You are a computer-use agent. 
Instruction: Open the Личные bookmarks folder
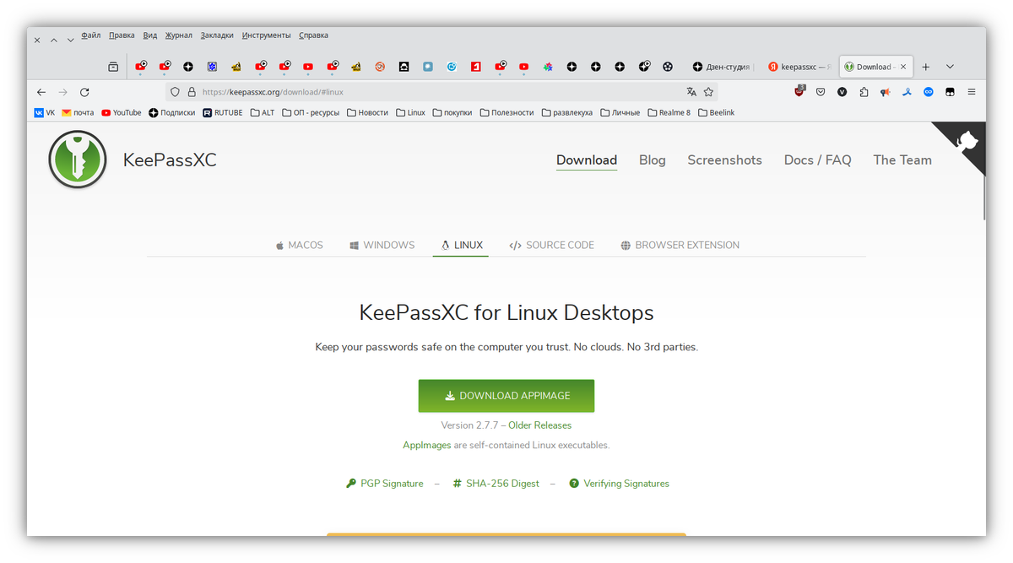[x=620, y=112]
